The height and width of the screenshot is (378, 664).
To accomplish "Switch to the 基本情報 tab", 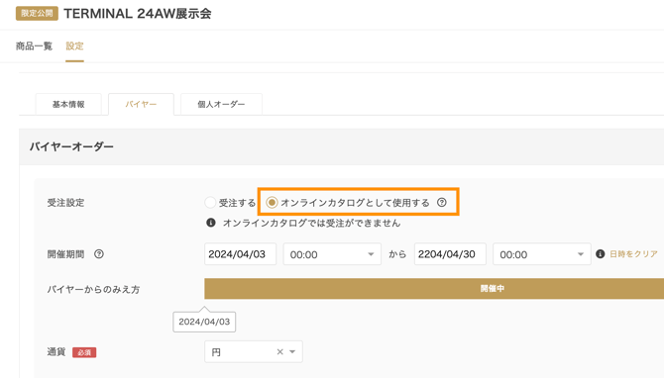I will pyautogui.click(x=68, y=104).
